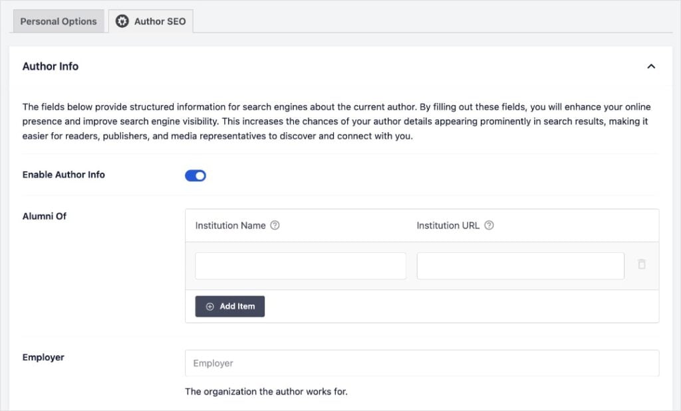Turn off Author Info using the blue switch
This screenshot has width=681, height=411.
195,175
